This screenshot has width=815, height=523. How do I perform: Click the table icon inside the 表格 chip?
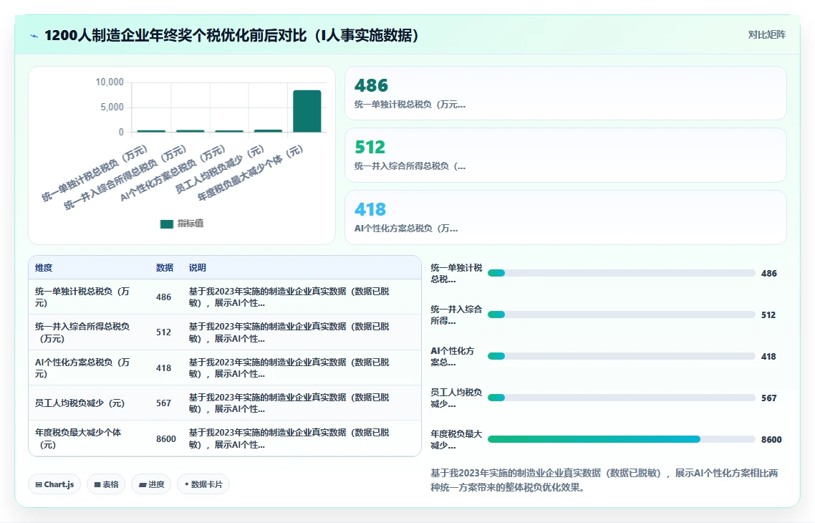point(97,484)
